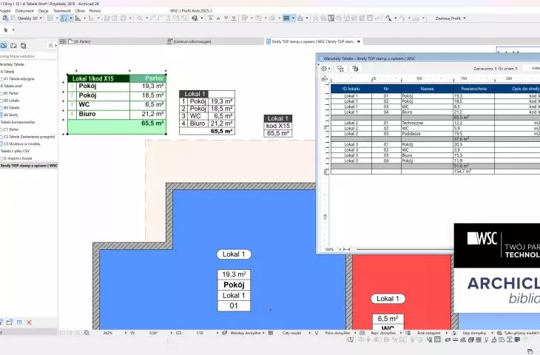Click the Nazwa column header
Image resolution: width=540 pixels, height=355 pixels.
tap(427, 89)
